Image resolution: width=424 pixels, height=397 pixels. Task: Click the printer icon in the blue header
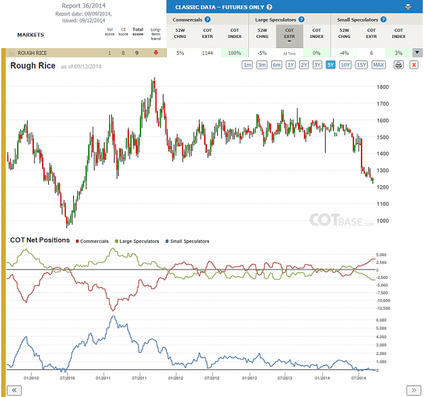[408, 7]
